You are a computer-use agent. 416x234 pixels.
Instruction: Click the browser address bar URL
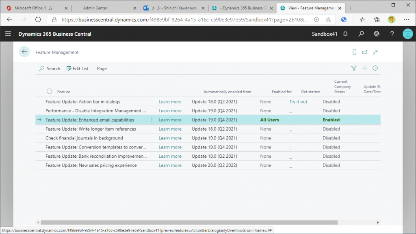tap(185, 19)
